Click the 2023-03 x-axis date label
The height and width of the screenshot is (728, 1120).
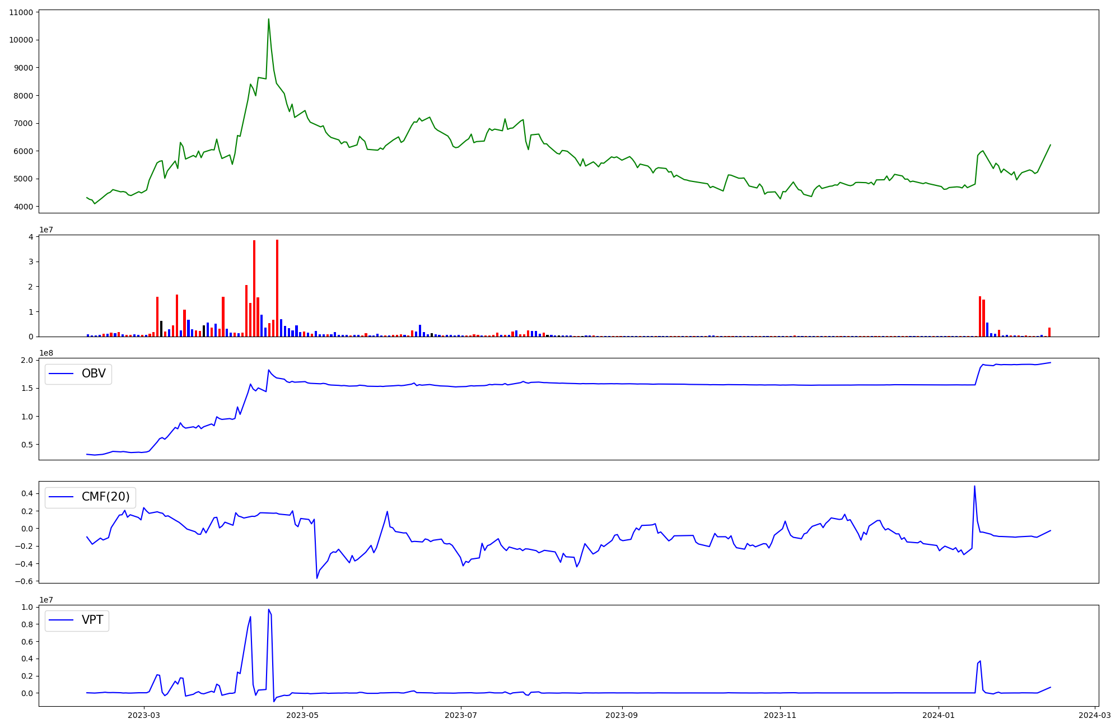click(x=144, y=715)
